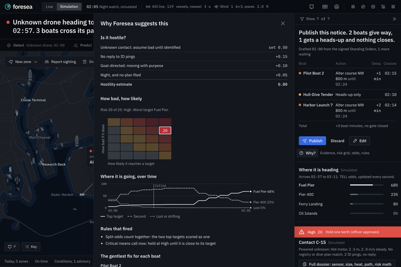Click the Main Channel map label

pyautogui.click(x=40, y=137)
